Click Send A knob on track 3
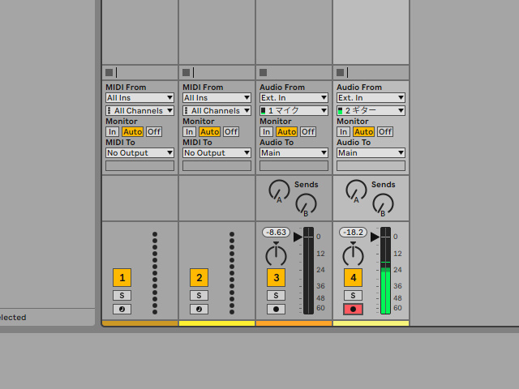The width and height of the screenshot is (519, 389). (x=278, y=190)
